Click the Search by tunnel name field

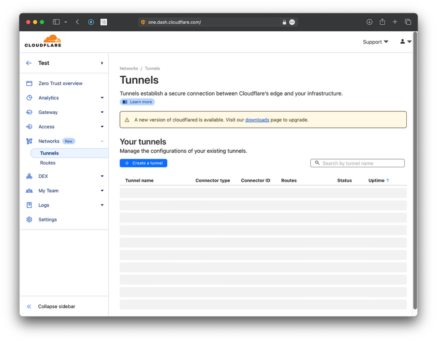[357, 163]
